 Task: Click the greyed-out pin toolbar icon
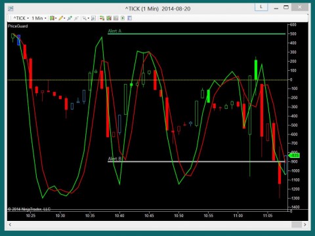click(x=76, y=18)
